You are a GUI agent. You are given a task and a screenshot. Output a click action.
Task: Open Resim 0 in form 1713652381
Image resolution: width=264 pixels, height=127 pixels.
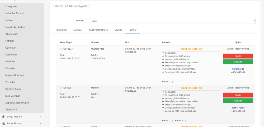[166, 120]
